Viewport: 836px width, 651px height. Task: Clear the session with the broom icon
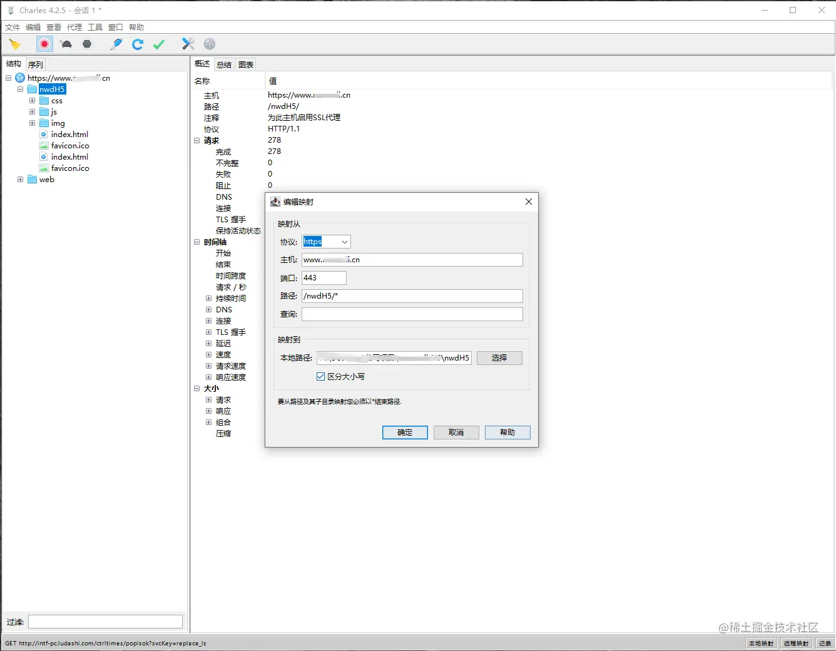(14, 44)
